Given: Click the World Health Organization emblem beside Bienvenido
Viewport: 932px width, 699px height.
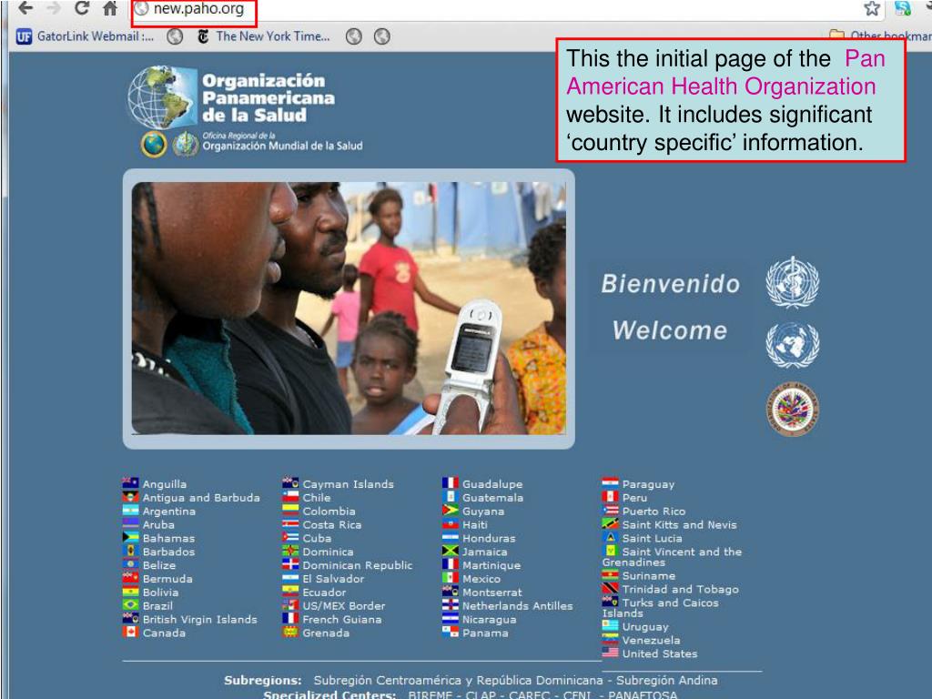Looking at the screenshot, I should pyautogui.click(x=793, y=282).
